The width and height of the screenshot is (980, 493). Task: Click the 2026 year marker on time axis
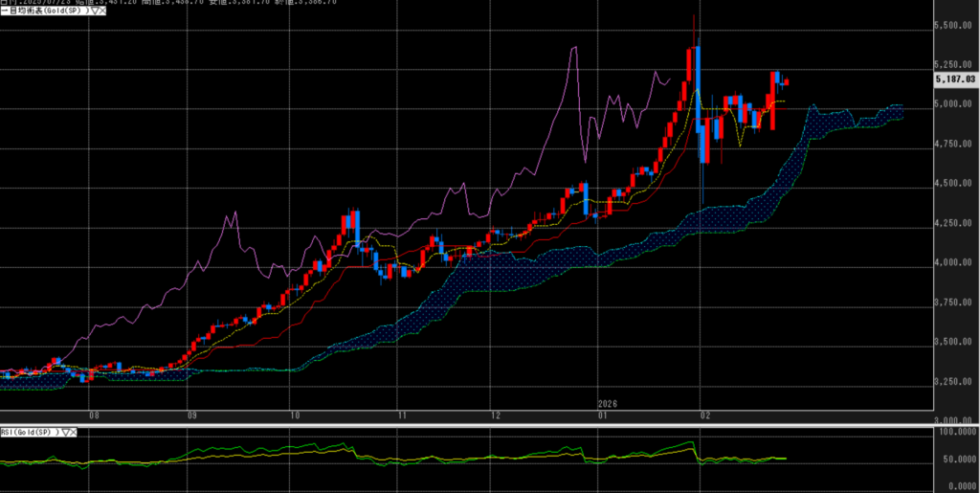(x=607, y=404)
